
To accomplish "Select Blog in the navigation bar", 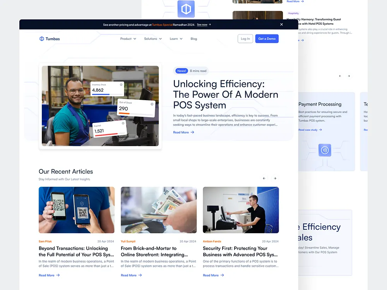I will coord(193,39).
